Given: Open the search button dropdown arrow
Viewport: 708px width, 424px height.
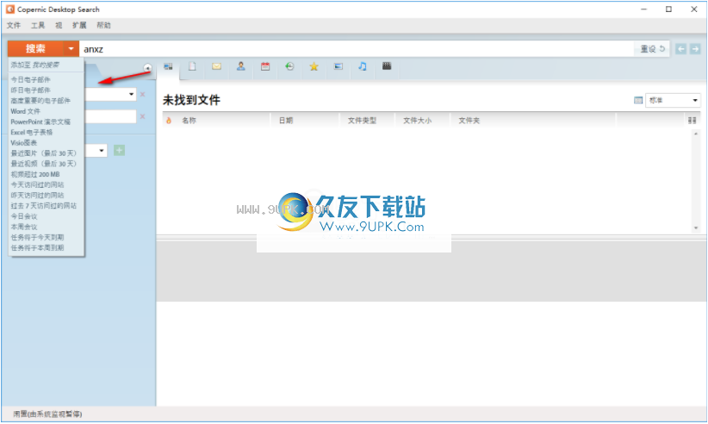Looking at the screenshot, I should pos(71,48).
